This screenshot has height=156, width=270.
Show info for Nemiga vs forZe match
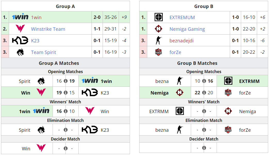point(204,93)
